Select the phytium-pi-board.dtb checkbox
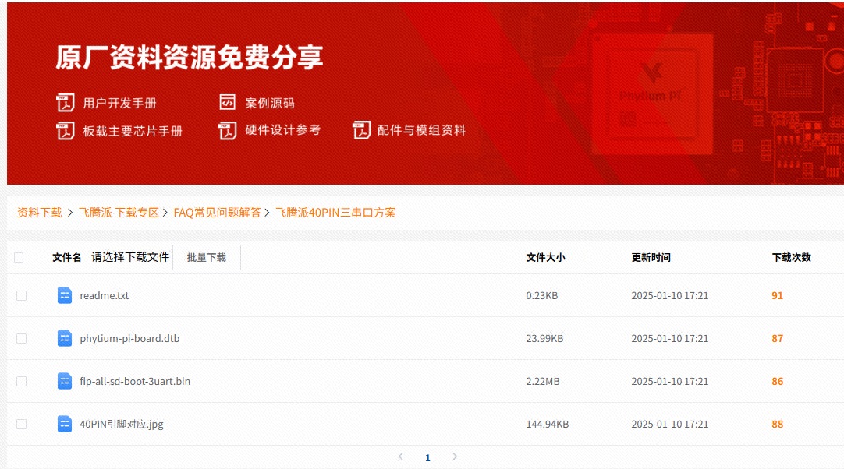Image resolution: width=844 pixels, height=469 pixels. click(x=22, y=338)
